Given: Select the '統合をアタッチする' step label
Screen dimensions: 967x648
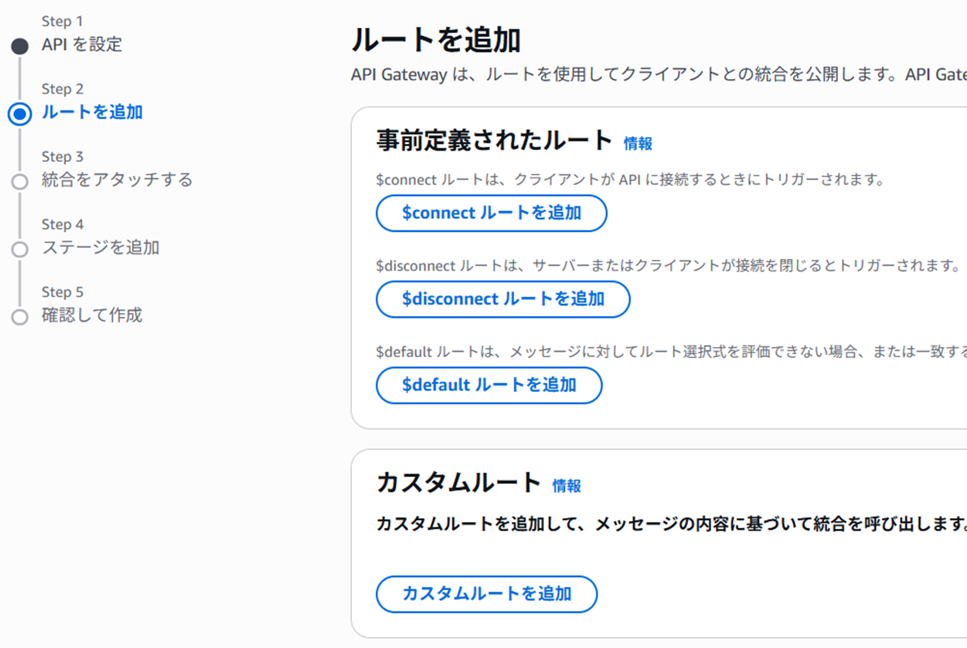Looking at the screenshot, I should [117, 180].
